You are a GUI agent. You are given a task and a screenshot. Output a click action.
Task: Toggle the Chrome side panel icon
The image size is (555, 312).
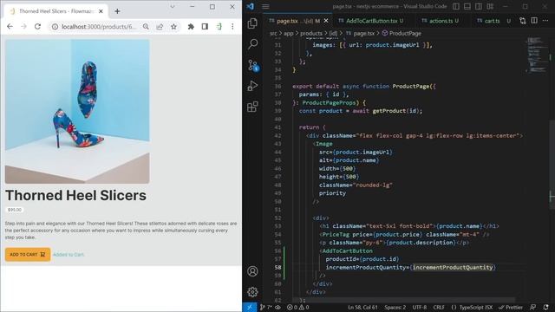click(x=205, y=27)
